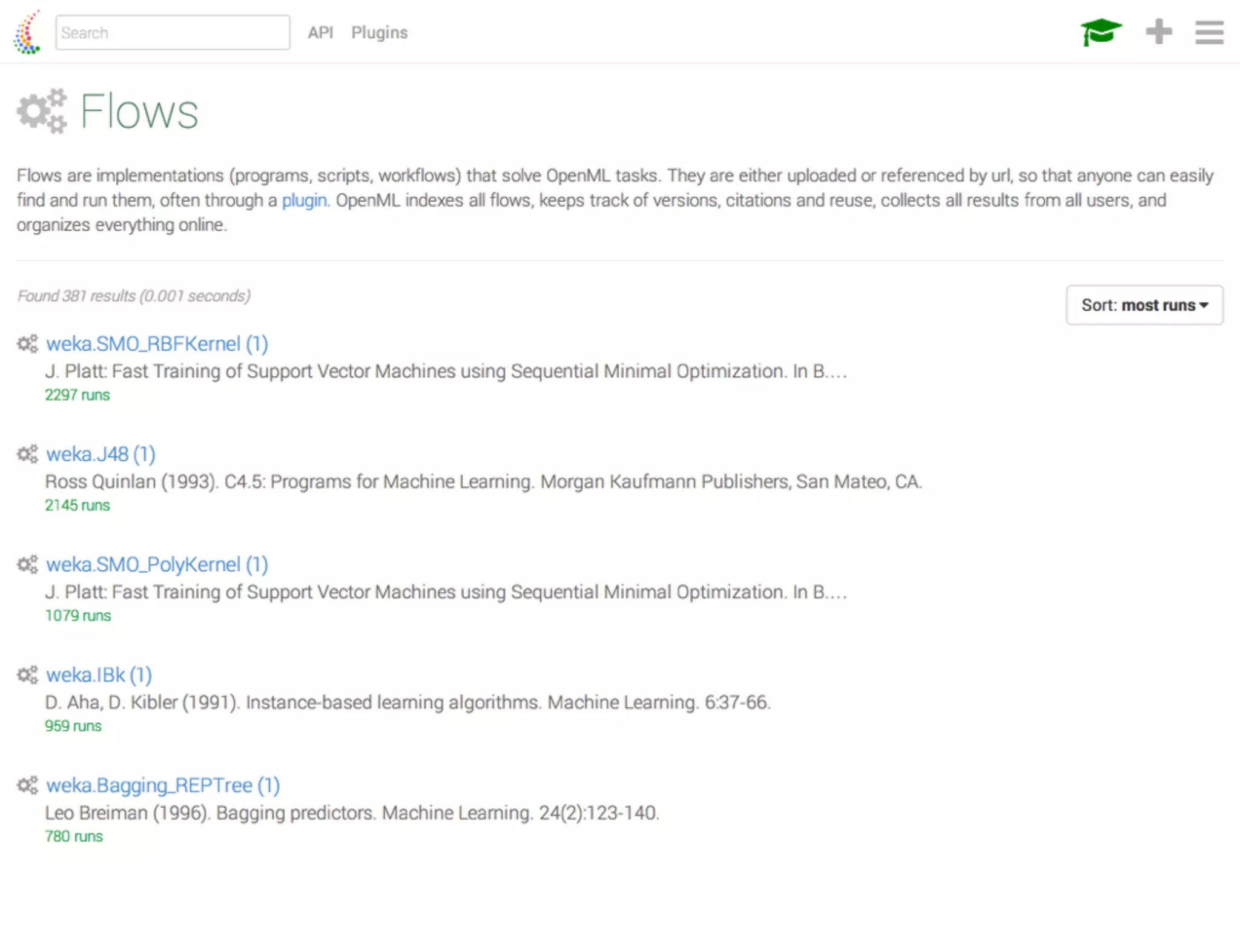Focus the Search input field
1240x930 pixels.
(173, 33)
